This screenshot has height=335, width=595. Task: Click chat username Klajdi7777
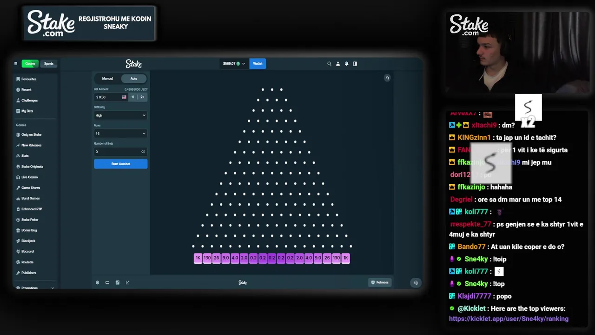tap(474, 296)
